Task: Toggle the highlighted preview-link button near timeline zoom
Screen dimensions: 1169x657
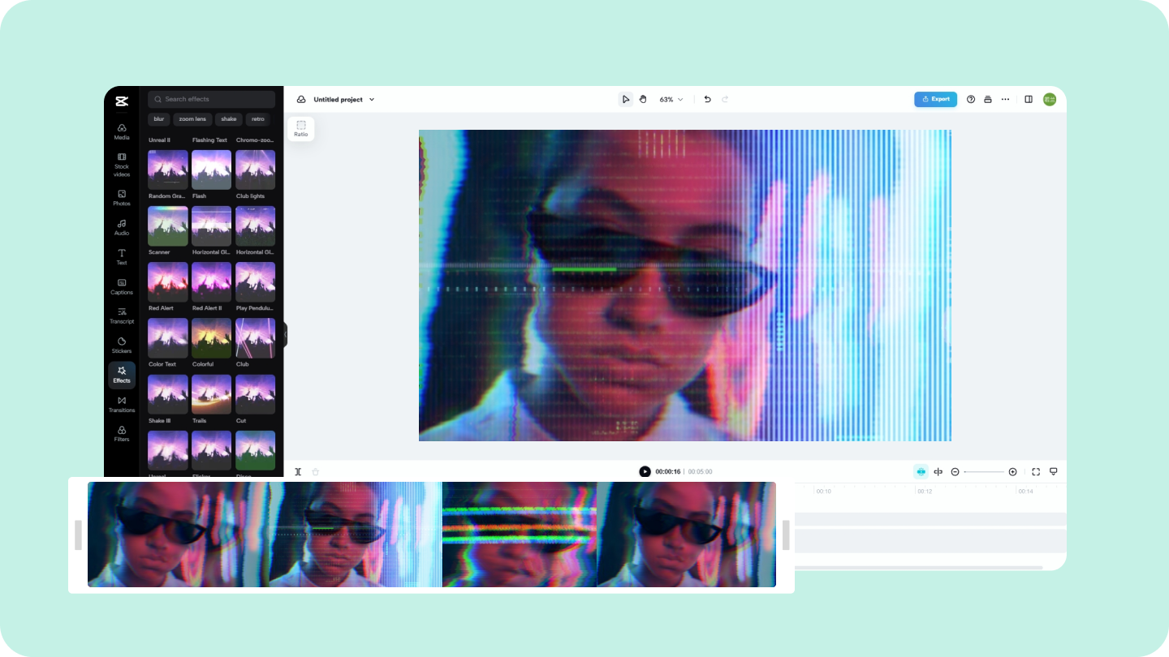Action: click(920, 471)
